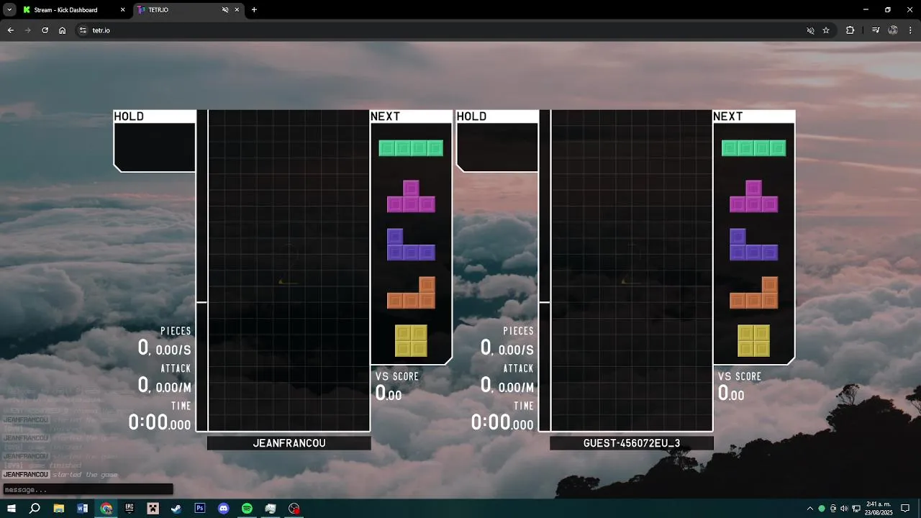Open a new browser tab
The image size is (921, 518).
pos(254,10)
